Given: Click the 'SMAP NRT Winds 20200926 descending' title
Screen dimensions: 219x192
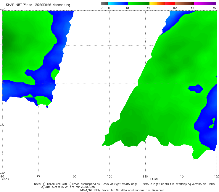Looking at the screenshot, I should pyautogui.click(x=38, y=5).
